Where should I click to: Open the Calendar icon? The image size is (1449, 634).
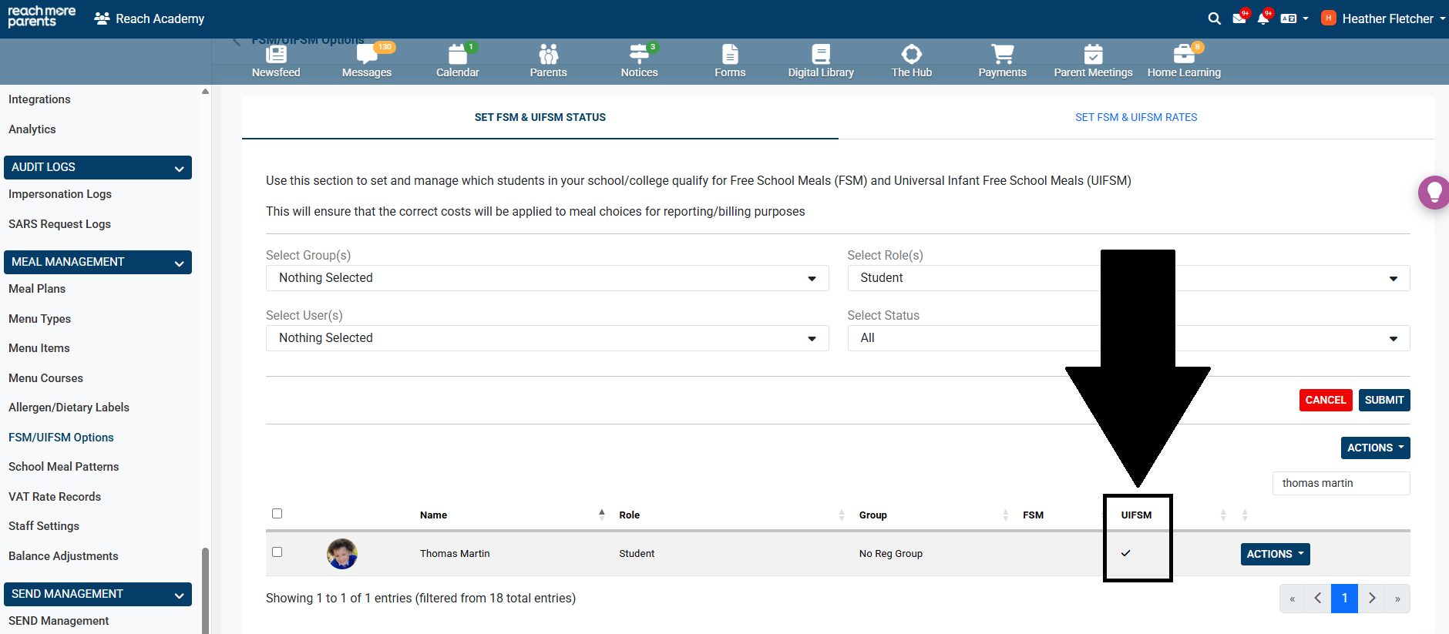point(457,55)
